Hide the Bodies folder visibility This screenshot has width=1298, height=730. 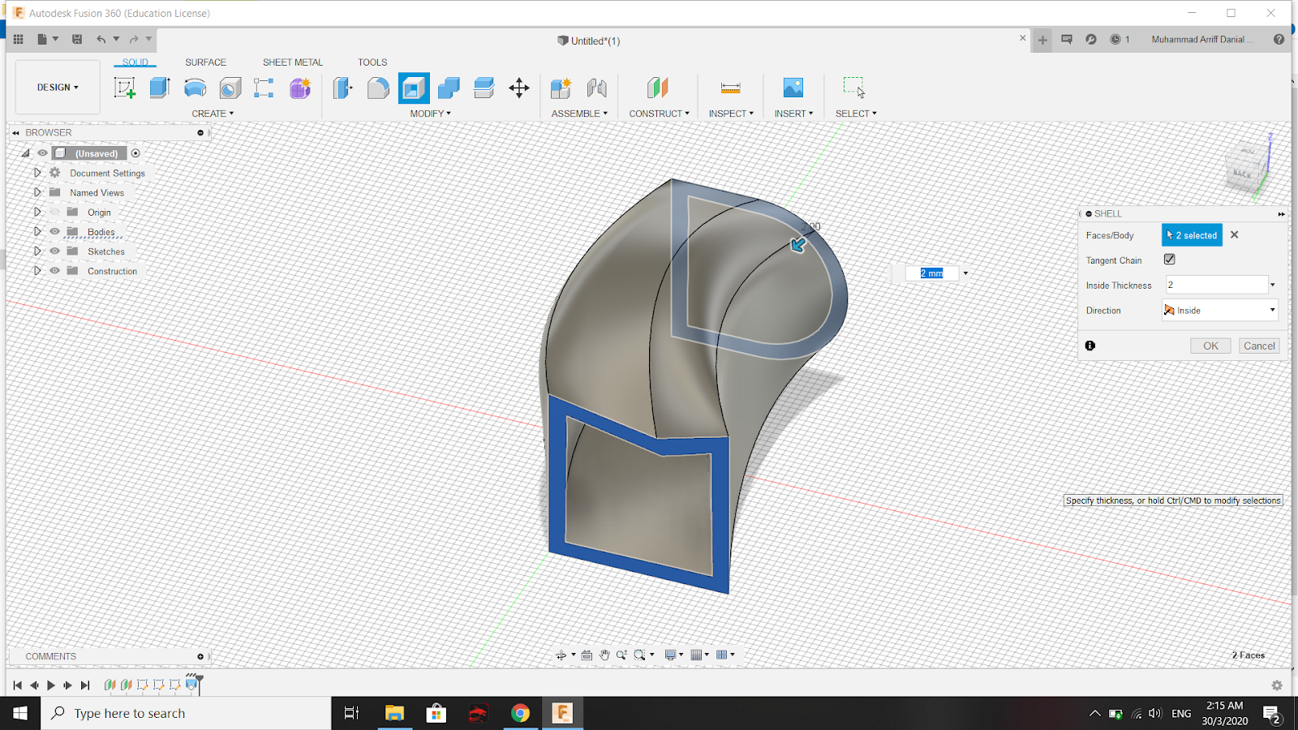pos(54,231)
